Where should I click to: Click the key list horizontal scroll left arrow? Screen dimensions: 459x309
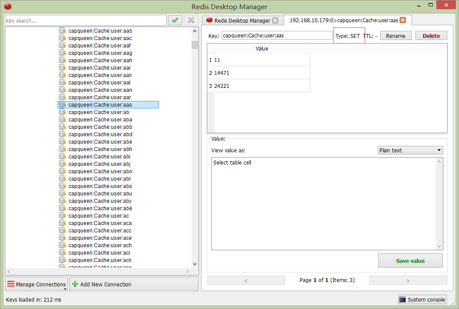click(x=9, y=271)
